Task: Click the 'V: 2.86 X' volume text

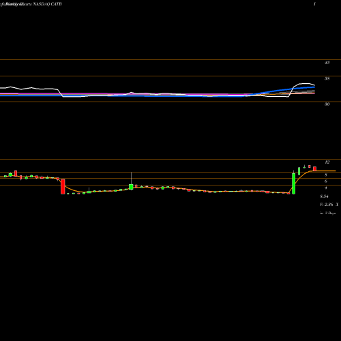Action: click(x=329, y=205)
